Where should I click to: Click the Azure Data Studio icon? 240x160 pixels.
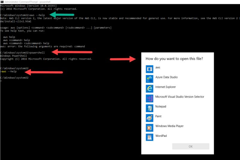click(x=149, y=79)
